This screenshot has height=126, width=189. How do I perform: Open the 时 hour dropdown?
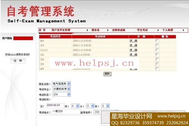(75, 106)
